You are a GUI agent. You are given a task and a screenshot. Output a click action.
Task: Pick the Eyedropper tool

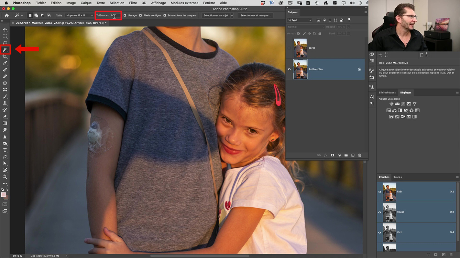pos(5,63)
